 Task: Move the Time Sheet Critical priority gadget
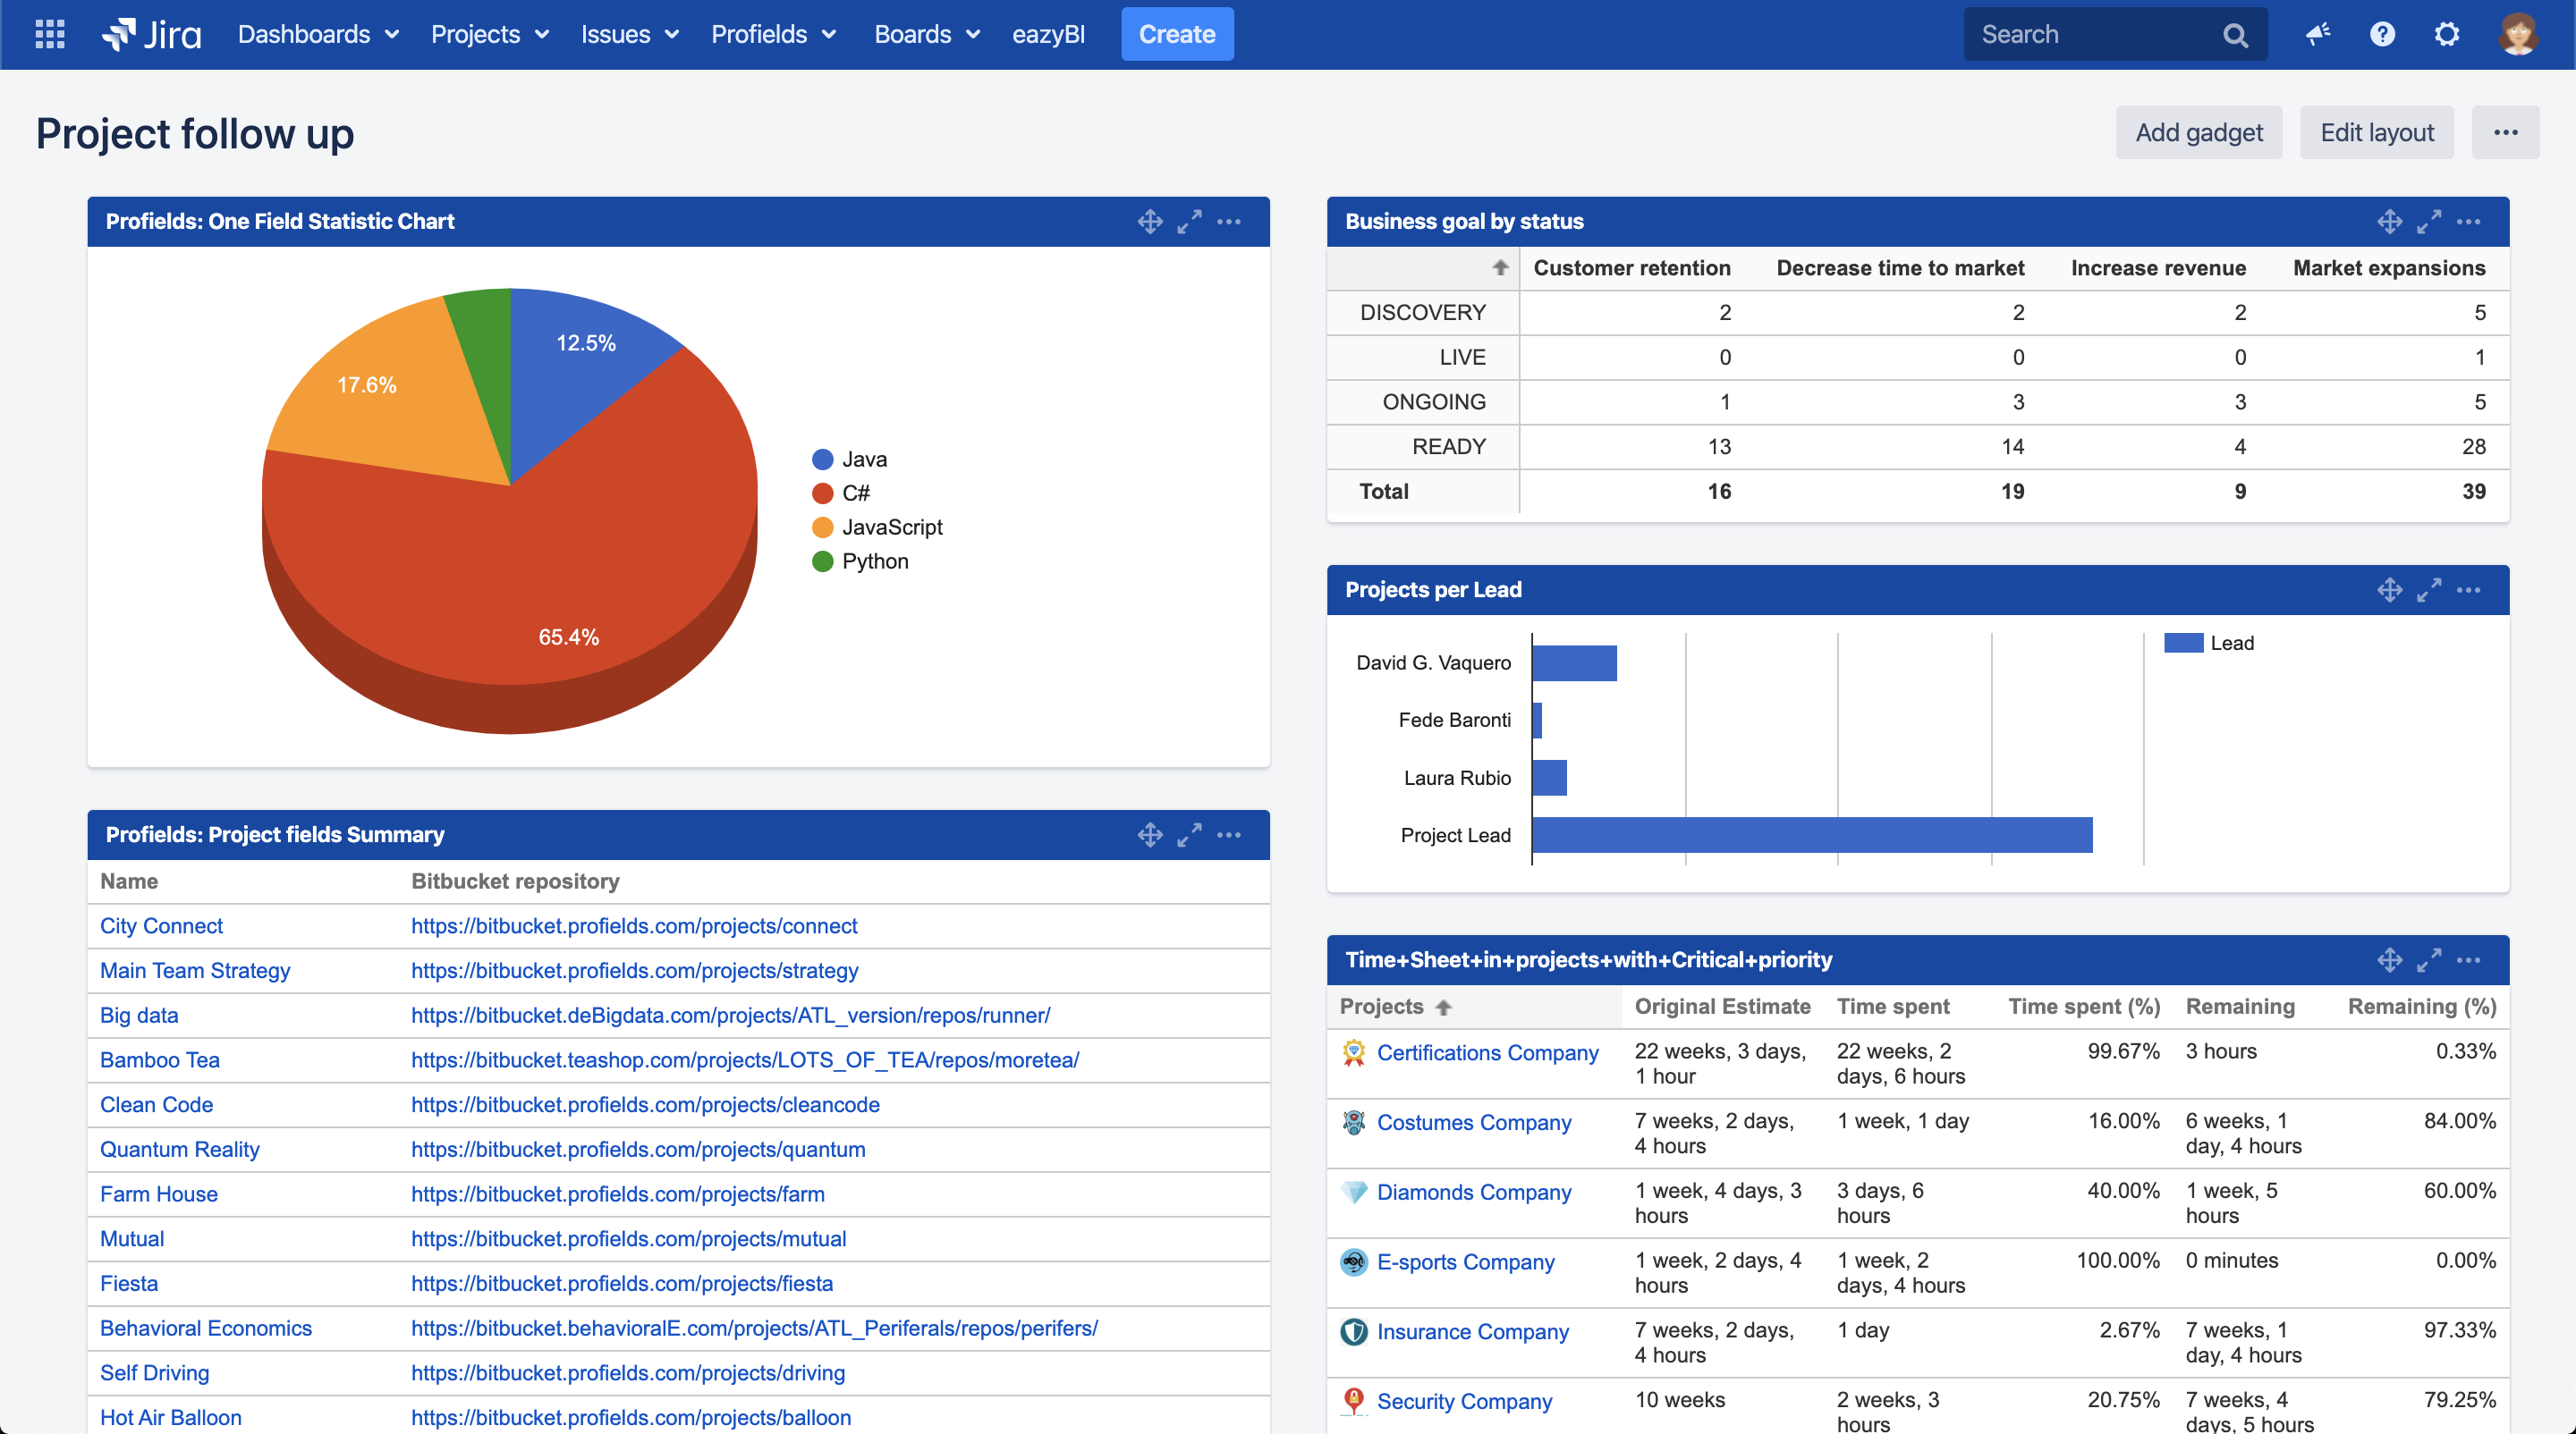click(x=2390, y=959)
